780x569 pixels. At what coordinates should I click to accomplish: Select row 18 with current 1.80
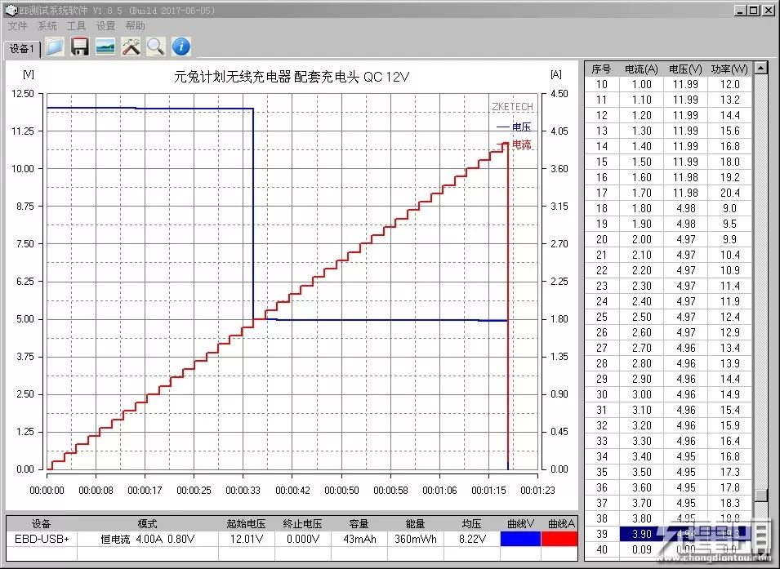pos(669,208)
